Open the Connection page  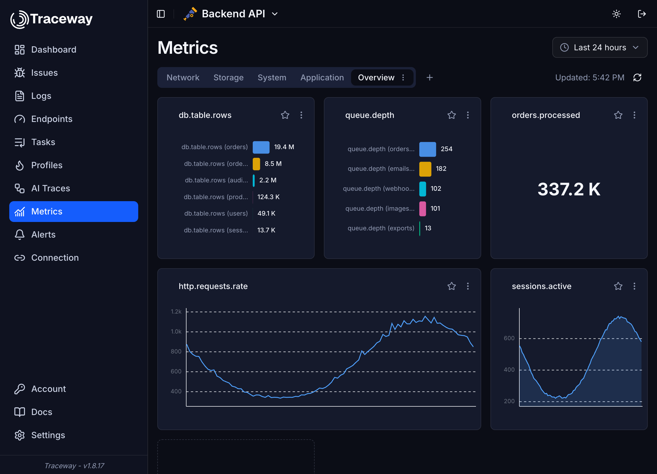(x=73, y=258)
